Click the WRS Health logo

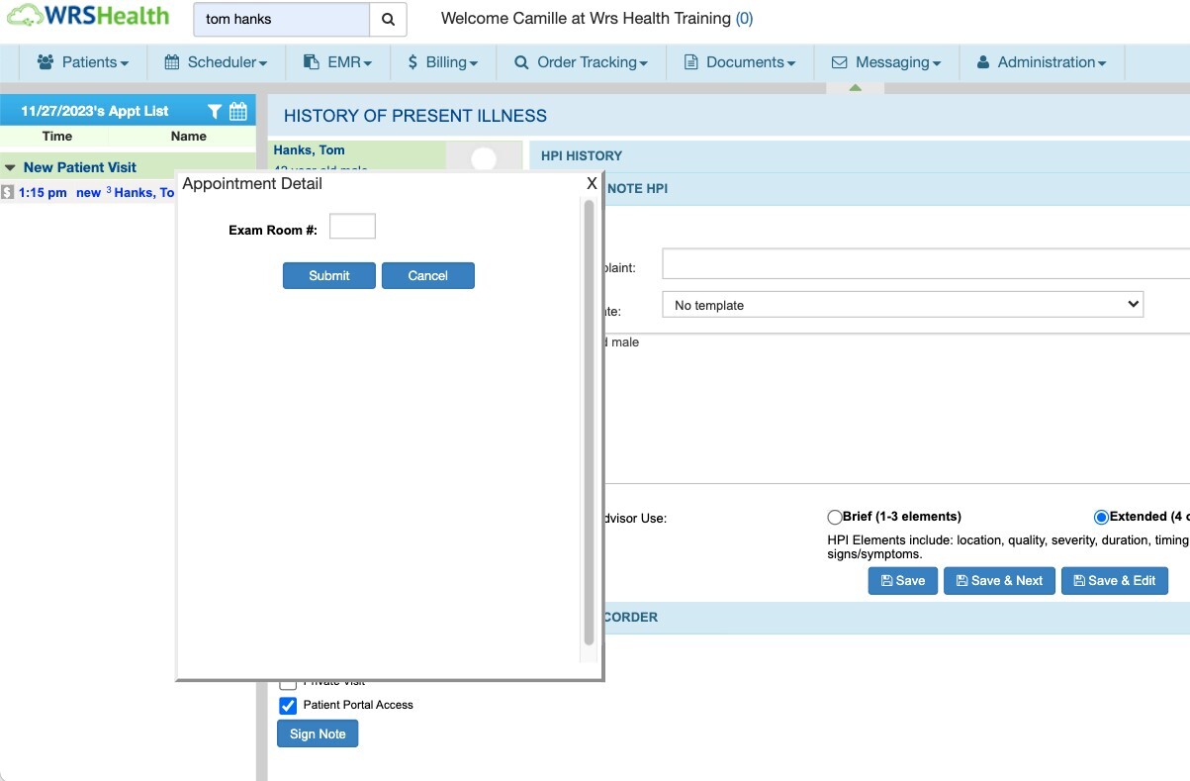tap(87, 18)
